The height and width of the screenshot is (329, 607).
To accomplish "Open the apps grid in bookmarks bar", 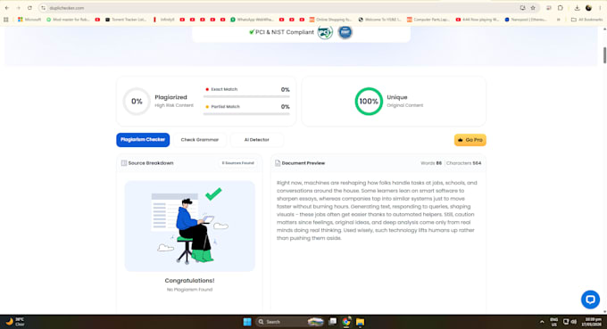I will pyautogui.click(x=6, y=20).
